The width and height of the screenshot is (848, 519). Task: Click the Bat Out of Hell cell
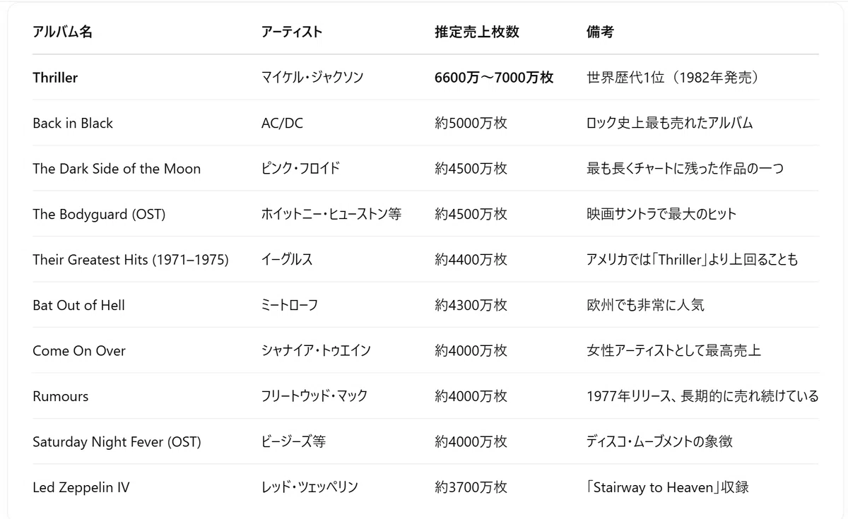pos(78,305)
